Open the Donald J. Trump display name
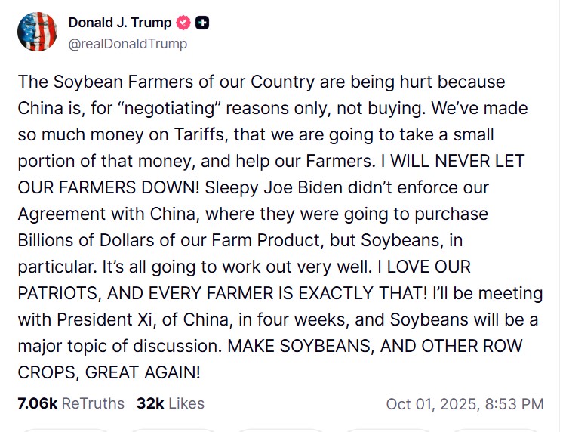The image size is (566, 432). pyautogui.click(x=119, y=23)
